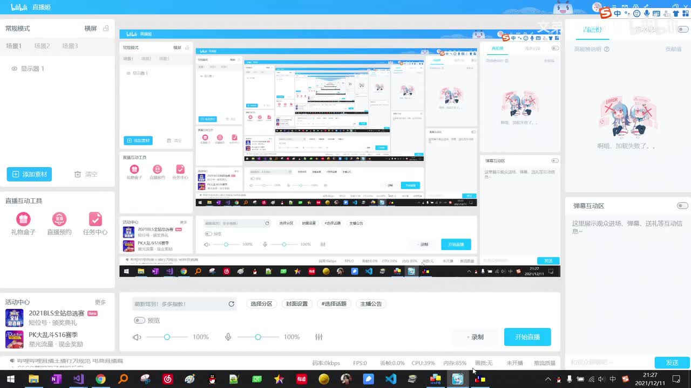Image resolution: width=691 pixels, height=388 pixels.
Task: Toggle the 预览 preview switch
Action: click(139, 320)
